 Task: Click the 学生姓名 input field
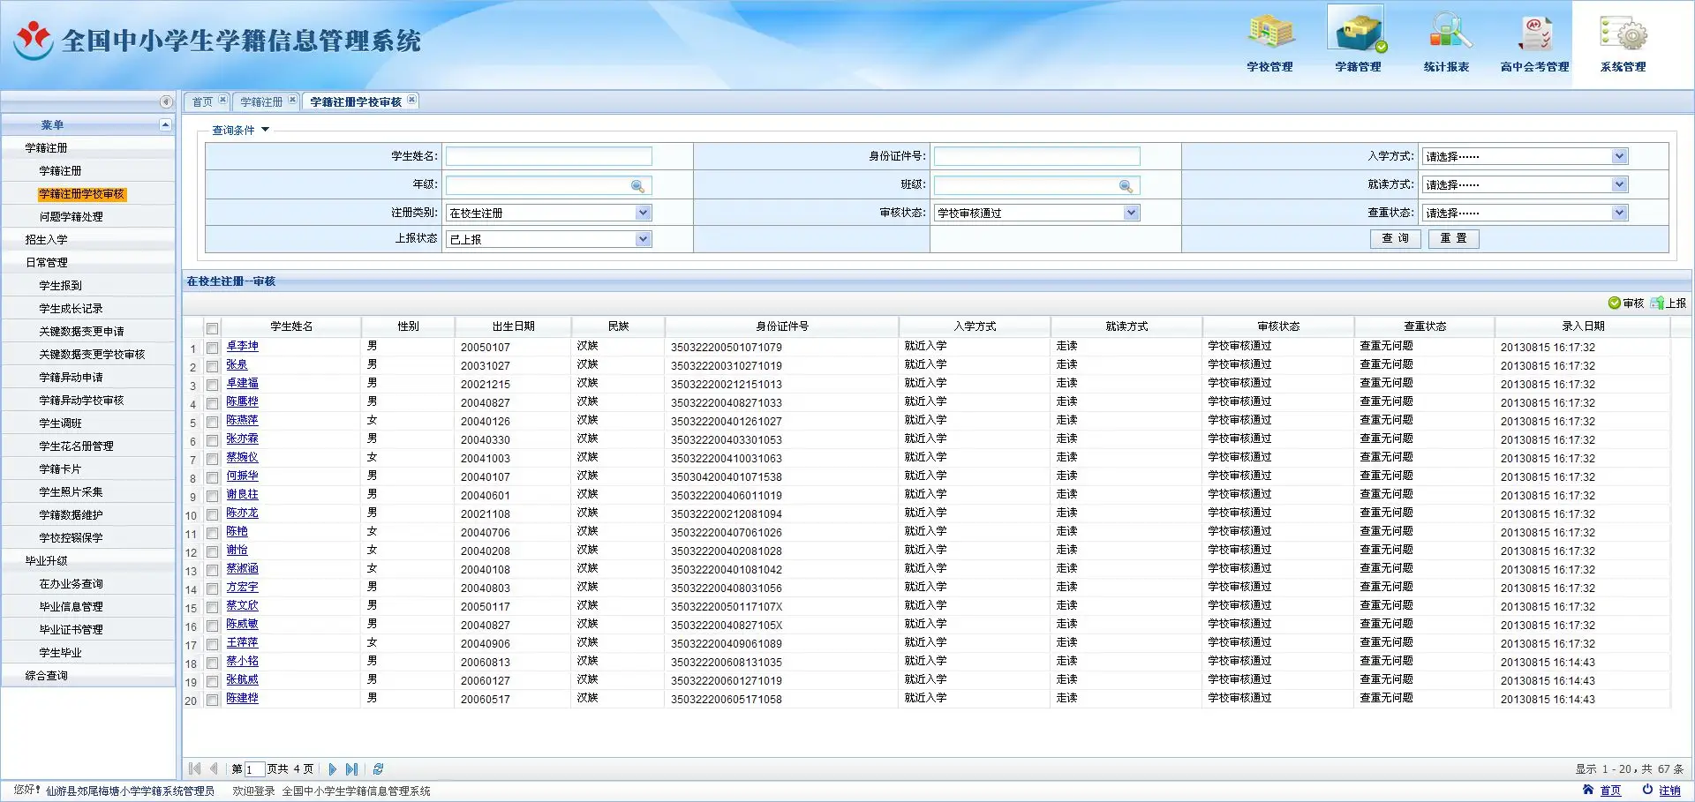click(548, 156)
